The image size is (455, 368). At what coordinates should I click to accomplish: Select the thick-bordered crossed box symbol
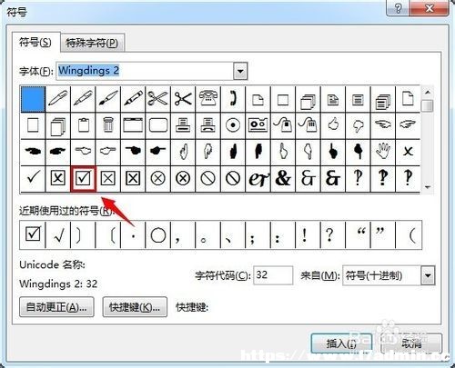point(133,179)
